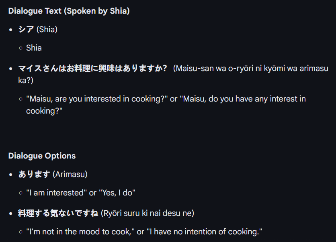
Task: Click the quote "I have no intention of cooking."
Action: pos(205,232)
